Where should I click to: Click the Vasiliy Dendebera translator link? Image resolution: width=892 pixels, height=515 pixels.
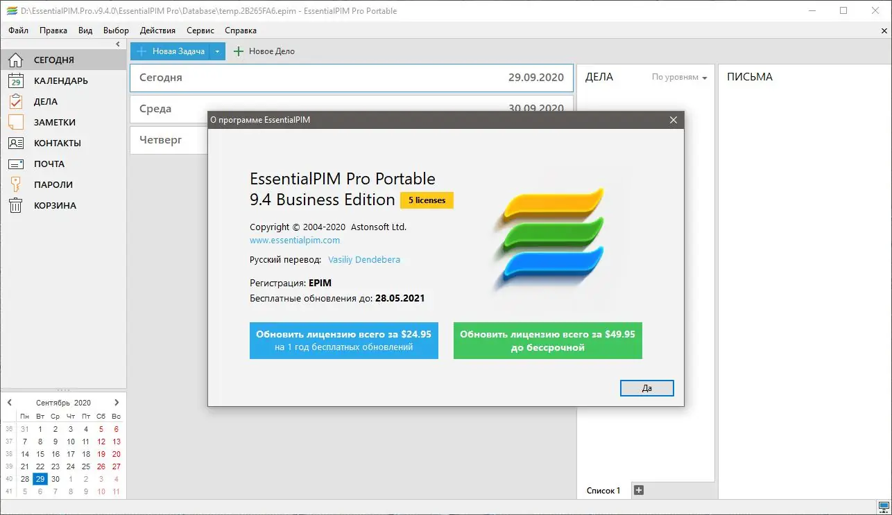[x=364, y=260]
